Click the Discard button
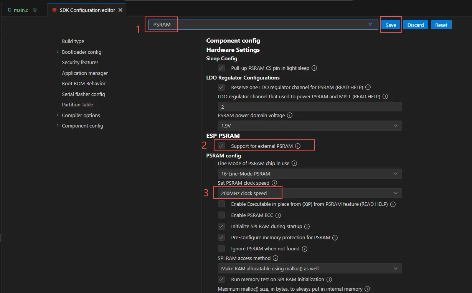Image resolution: width=472 pixels, height=293 pixels. [415, 25]
